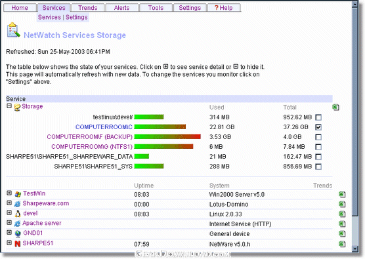Click the GND01 globe icon

(18, 234)
